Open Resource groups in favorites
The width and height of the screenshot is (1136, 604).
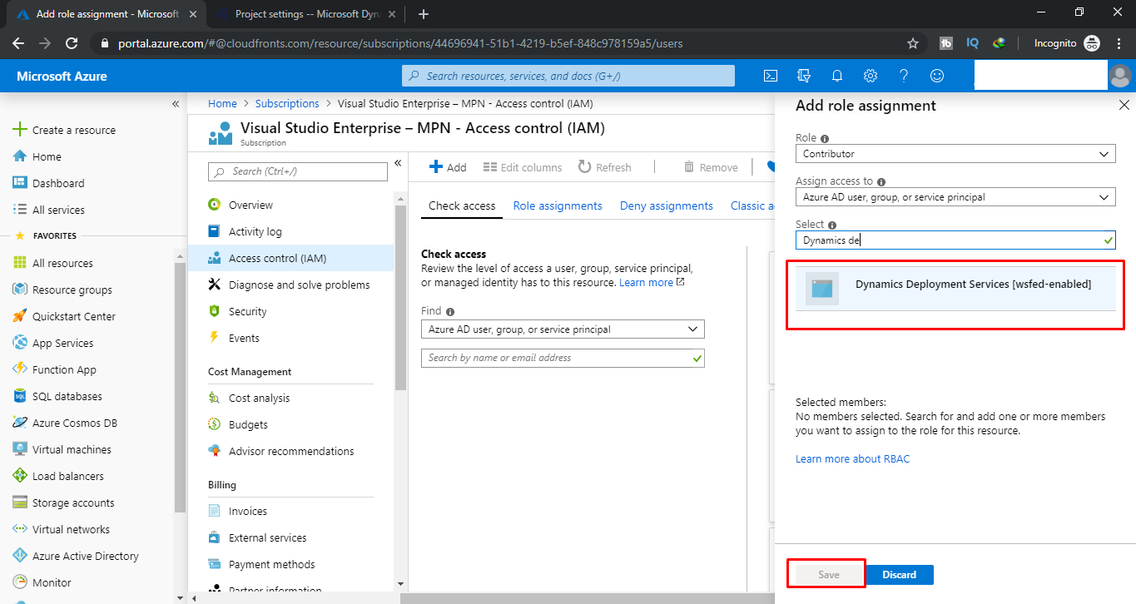point(72,290)
